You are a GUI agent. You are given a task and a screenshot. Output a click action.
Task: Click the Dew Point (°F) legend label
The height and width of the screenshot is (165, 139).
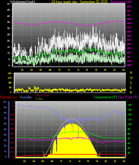click(128, 97)
